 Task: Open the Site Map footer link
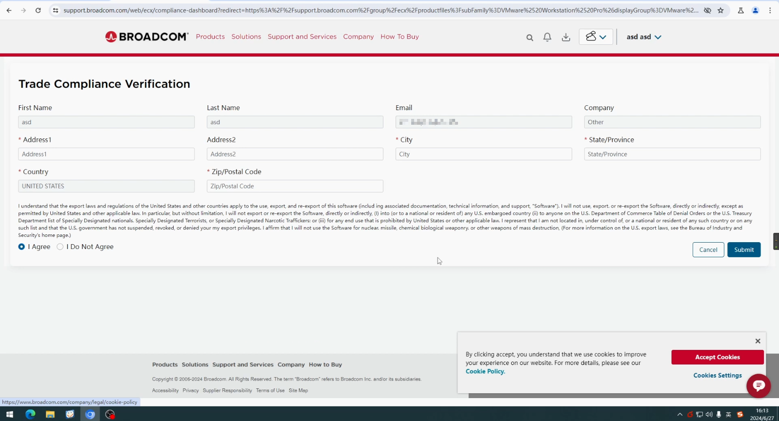tap(299, 390)
